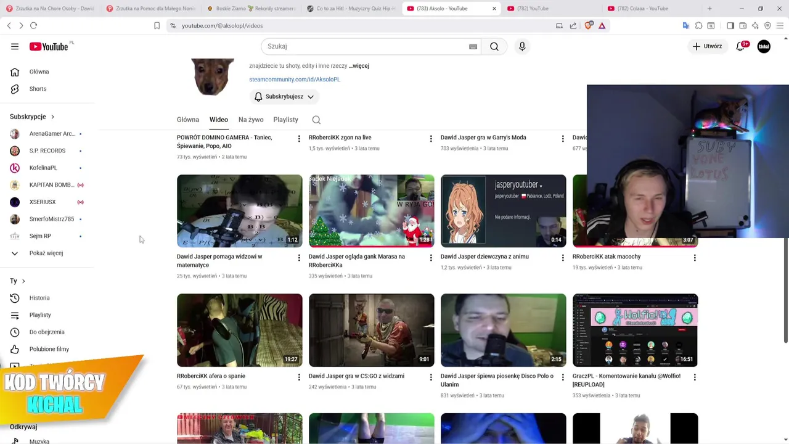789x444 pixels.
Task: Start voice search with the microphone icon
Action: tap(522, 46)
